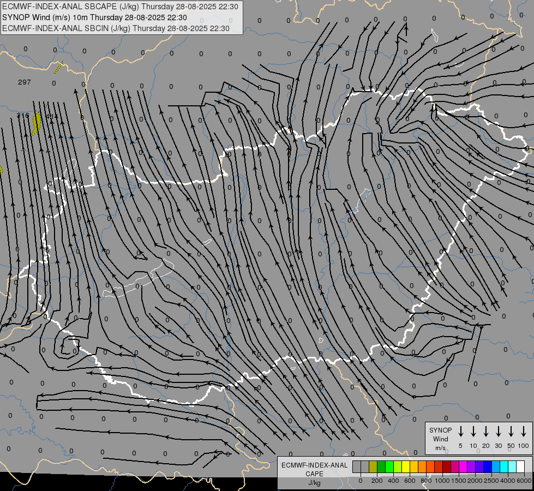The height and width of the screenshot is (491, 534).
Task: Click the SBCIN title line at top
Action: coord(116,28)
